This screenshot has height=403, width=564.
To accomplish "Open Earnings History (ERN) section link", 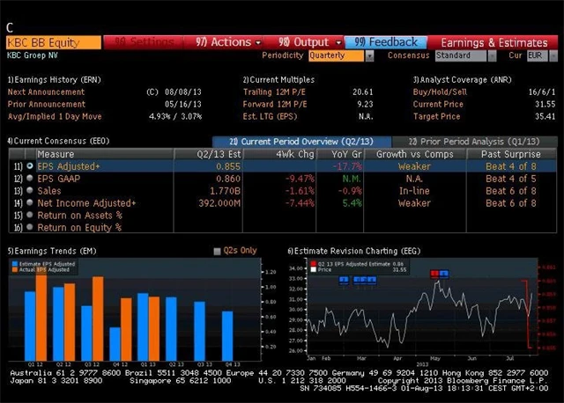I will click(55, 79).
